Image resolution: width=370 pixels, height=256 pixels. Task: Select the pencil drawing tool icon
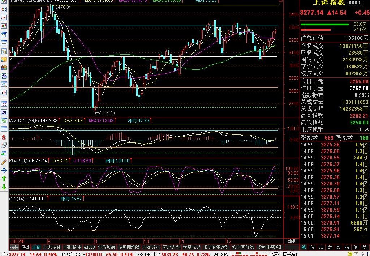click(4, 162)
